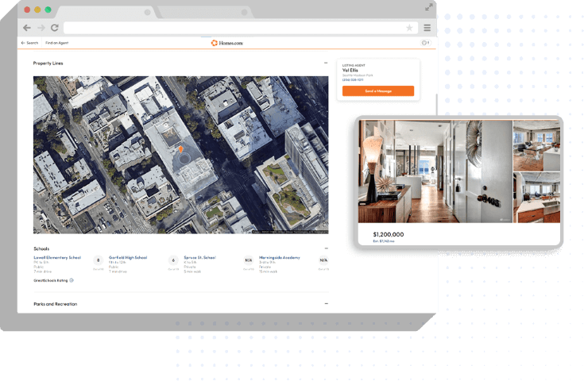
Task: Click the Homes.com logo
Action: tap(226, 43)
